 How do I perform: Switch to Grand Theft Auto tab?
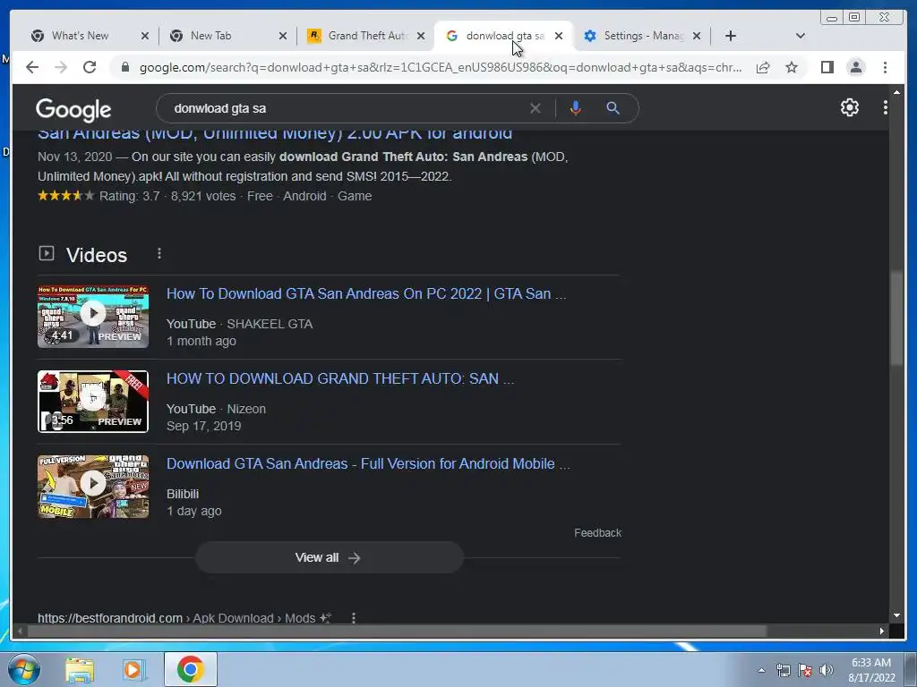pos(368,36)
